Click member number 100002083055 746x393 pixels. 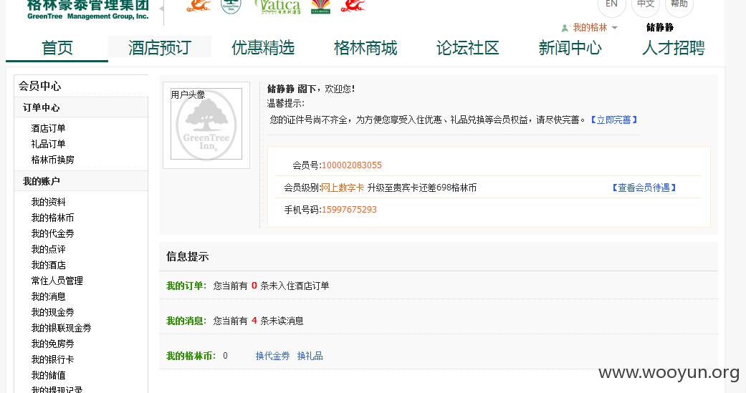(352, 165)
